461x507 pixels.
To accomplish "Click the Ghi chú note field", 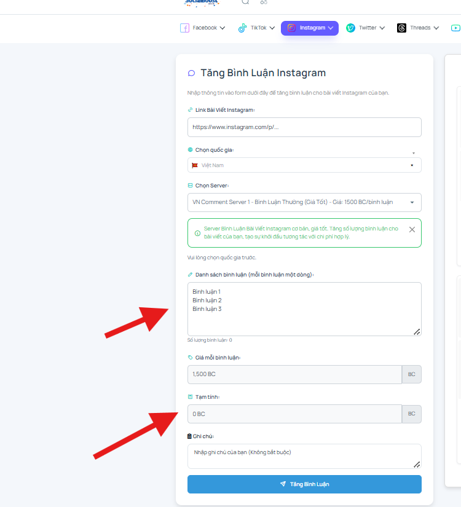I will [304, 456].
